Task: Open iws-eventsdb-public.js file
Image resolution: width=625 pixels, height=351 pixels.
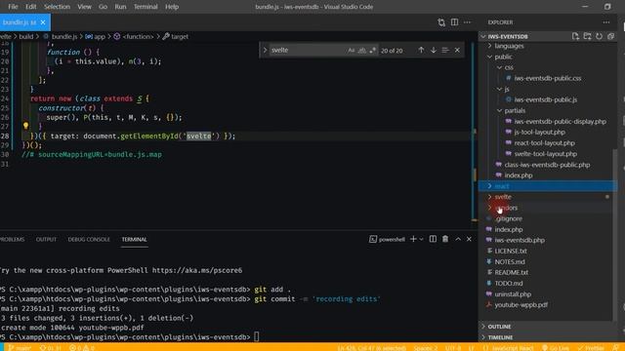Action: (x=545, y=99)
